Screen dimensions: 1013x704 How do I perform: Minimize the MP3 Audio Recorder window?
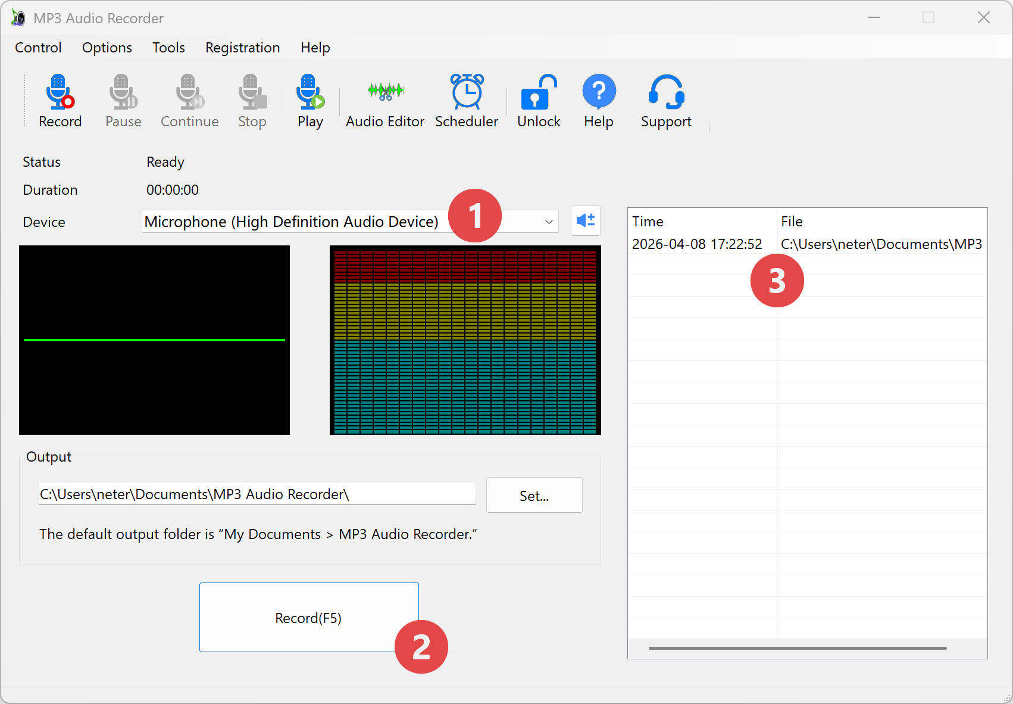coord(874,18)
